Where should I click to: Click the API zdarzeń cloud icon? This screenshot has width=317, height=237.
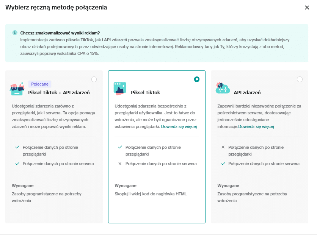(222, 88)
